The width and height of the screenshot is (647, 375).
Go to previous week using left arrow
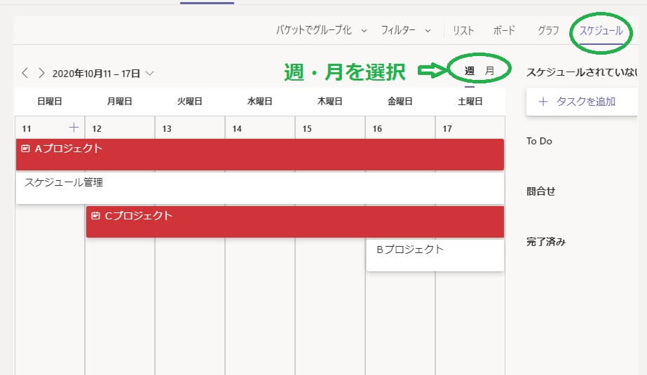[25, 73]
